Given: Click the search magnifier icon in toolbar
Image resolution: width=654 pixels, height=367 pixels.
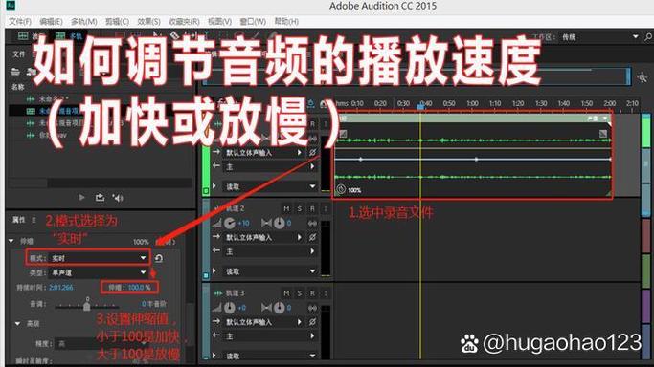Looking at the screenshot, I should coord(648,37).
